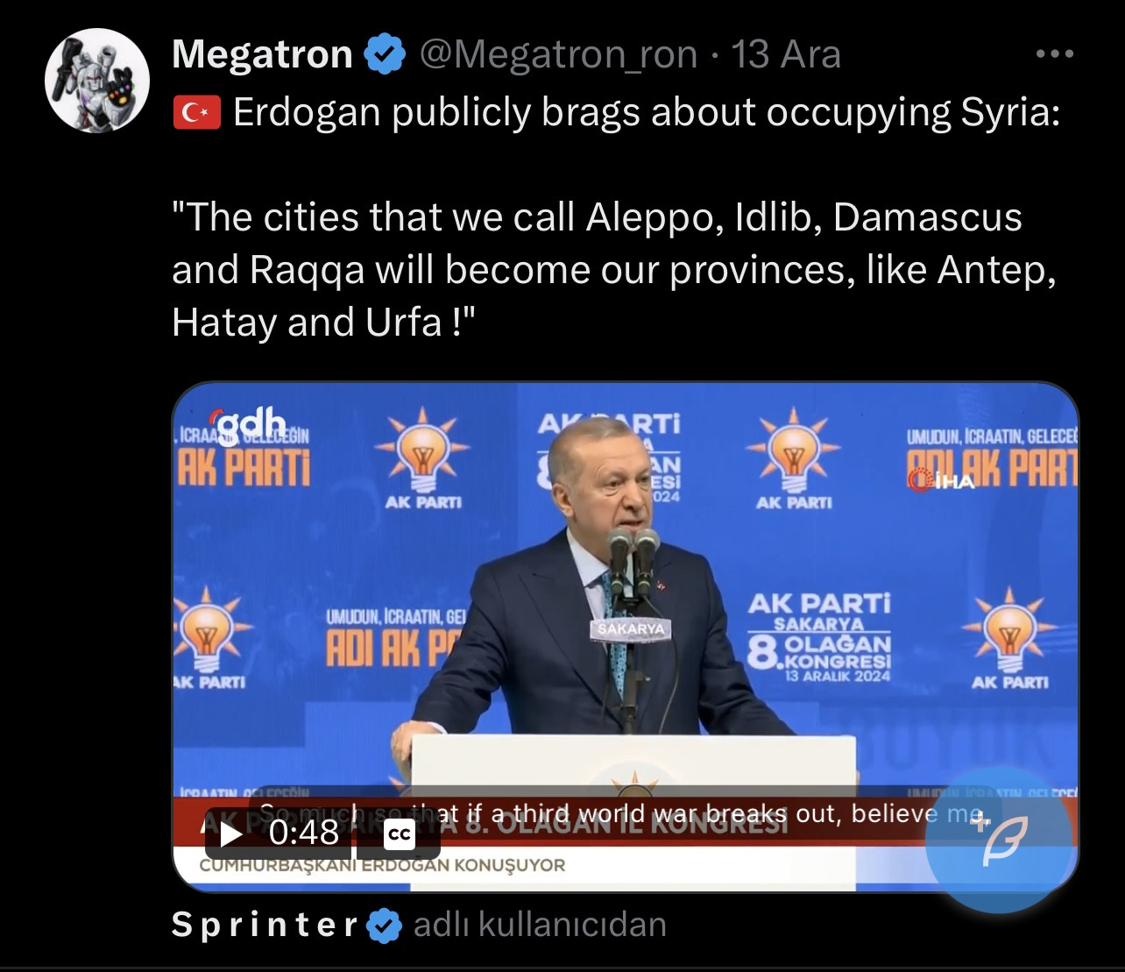Open the @Megatron_ron handle link
Viewport: 1125px width, 972px height.
coord(558,55)
